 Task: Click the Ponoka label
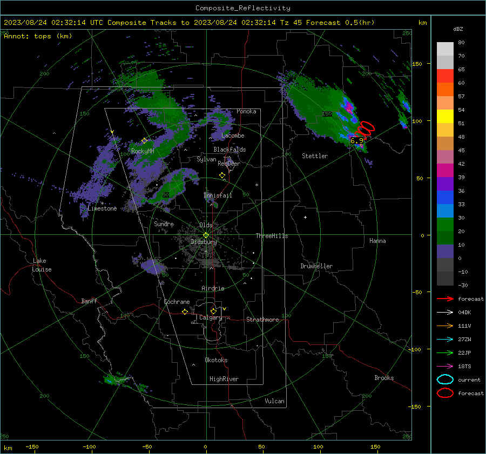pyautogui.click(x=246, y=112)
